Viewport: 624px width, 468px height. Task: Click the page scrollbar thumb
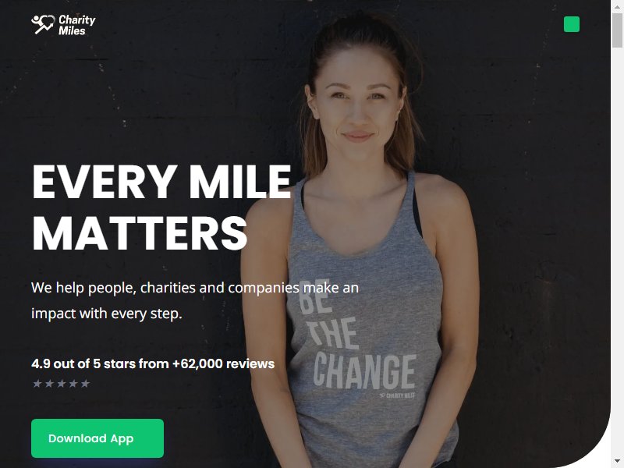[x=617, y=30]
